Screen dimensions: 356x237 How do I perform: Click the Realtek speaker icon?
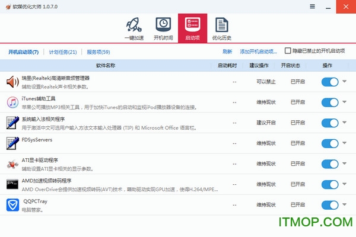pyautogui.click(x=12, y=82)
